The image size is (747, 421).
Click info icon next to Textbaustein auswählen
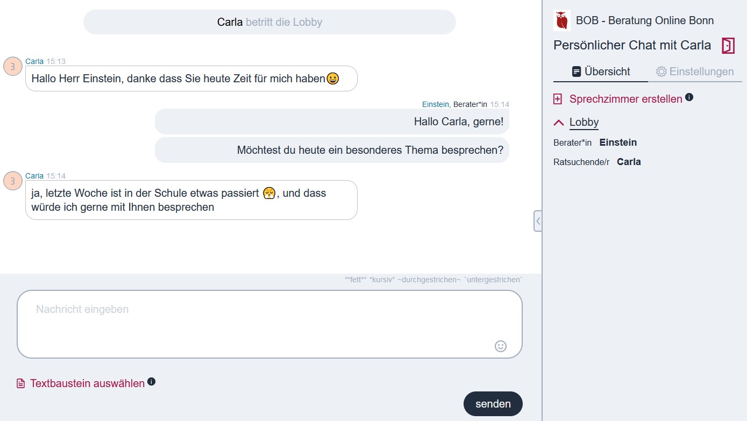pos(152,381)
